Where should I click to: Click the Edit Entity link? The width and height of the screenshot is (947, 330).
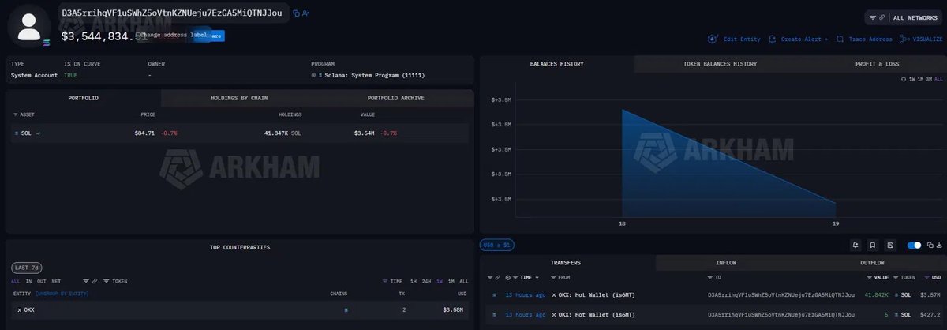click(x=742, y=39)
